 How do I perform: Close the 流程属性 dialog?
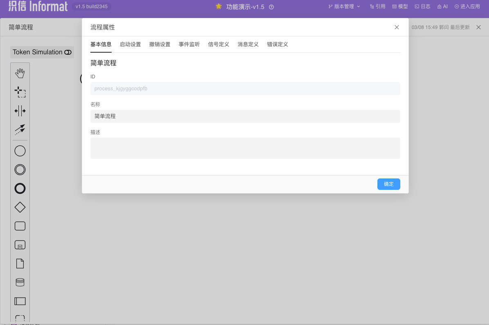click(x=397, y=27)
